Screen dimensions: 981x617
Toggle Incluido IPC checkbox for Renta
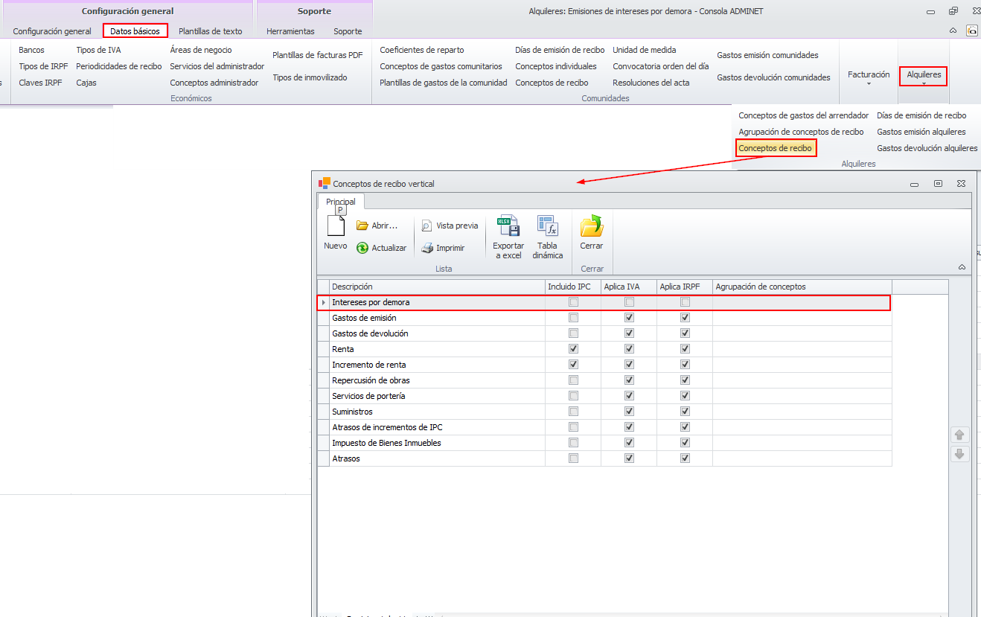pyautogui.click(x=573, y=349)
